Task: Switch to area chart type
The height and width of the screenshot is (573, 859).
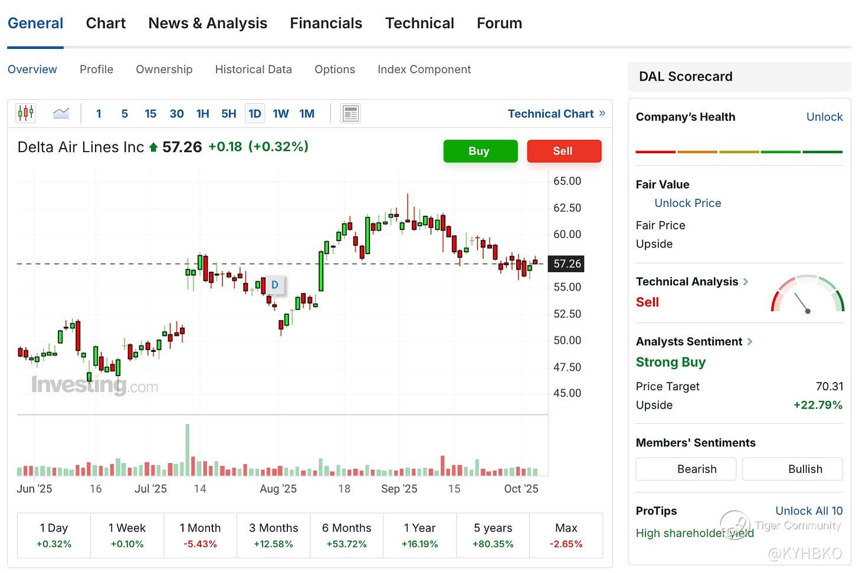Action: [x=61, y=113]
